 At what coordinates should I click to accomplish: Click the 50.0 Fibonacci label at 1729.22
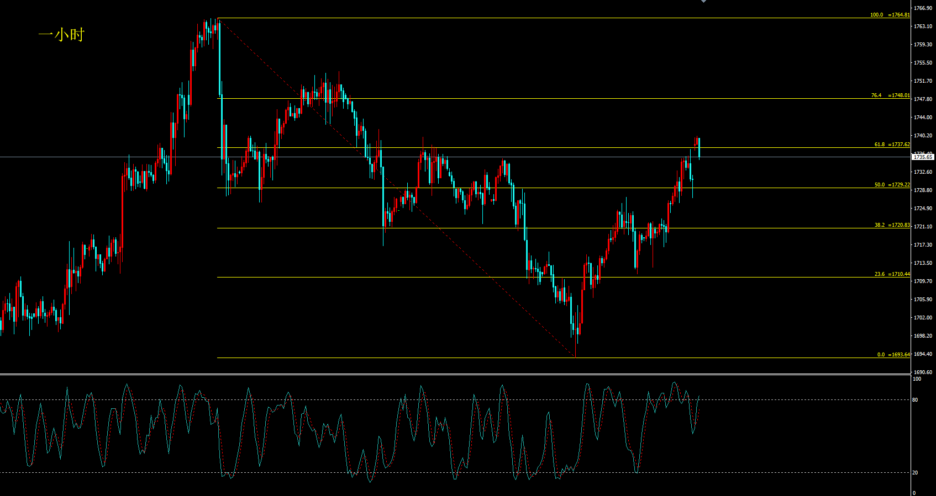(x=891, y=185)
